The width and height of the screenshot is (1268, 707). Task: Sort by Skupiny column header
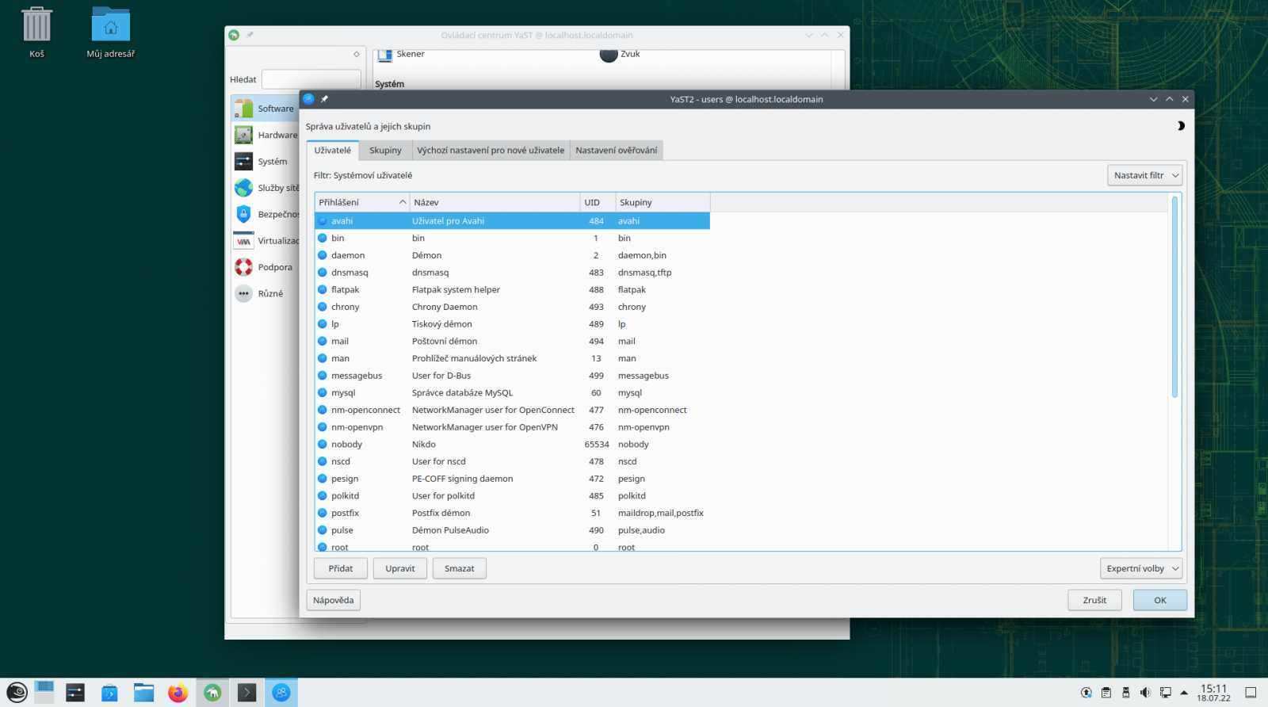[663, 202]
